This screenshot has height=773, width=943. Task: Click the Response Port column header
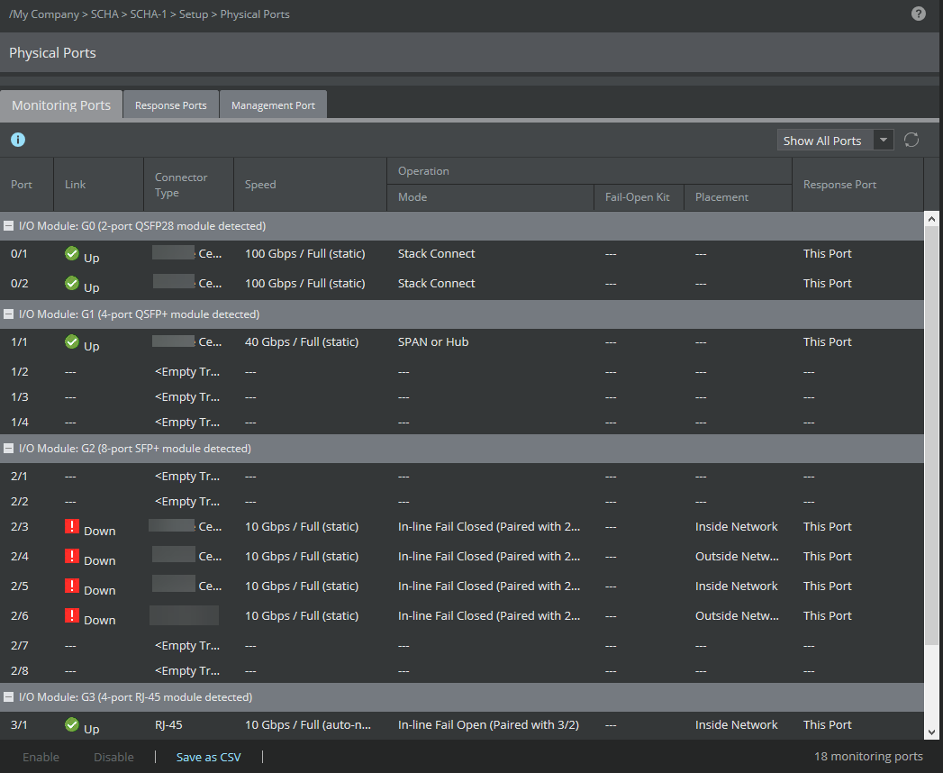[857, 185]
